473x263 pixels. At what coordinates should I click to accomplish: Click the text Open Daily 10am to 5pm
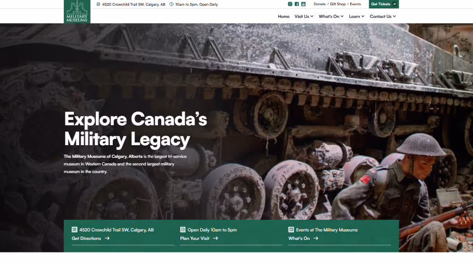click(212, 230)
